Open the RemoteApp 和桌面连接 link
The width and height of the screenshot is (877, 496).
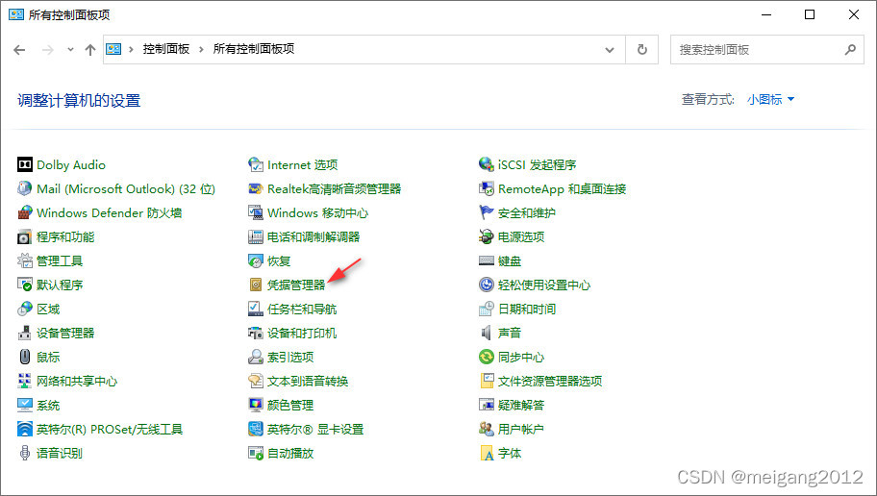[563, 189]
